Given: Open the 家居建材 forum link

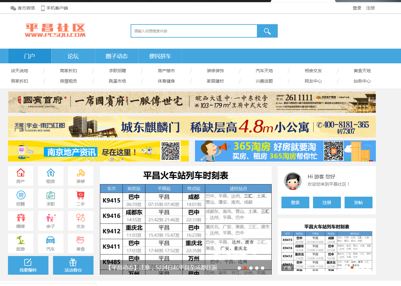Looking at the screenshot, I should [x=216, y=81].
